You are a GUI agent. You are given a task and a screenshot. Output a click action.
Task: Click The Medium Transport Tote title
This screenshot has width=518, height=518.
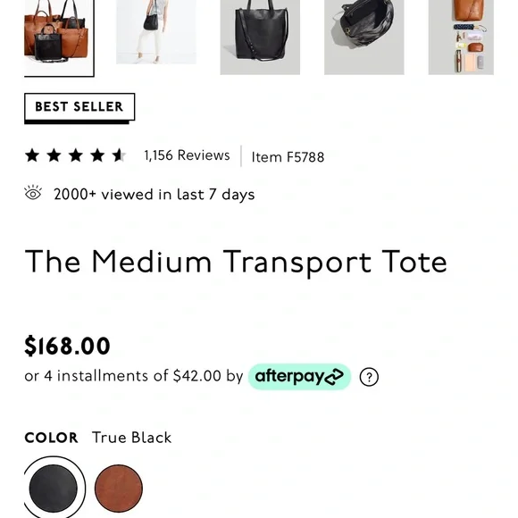tap(236, 263)
